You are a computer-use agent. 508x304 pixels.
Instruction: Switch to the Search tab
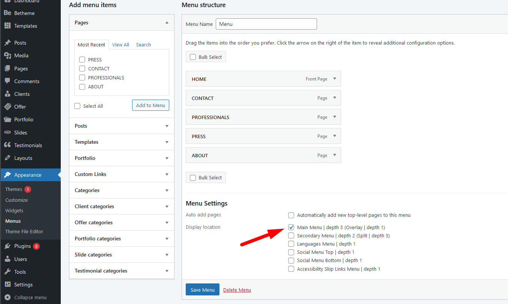pos(143,45)
